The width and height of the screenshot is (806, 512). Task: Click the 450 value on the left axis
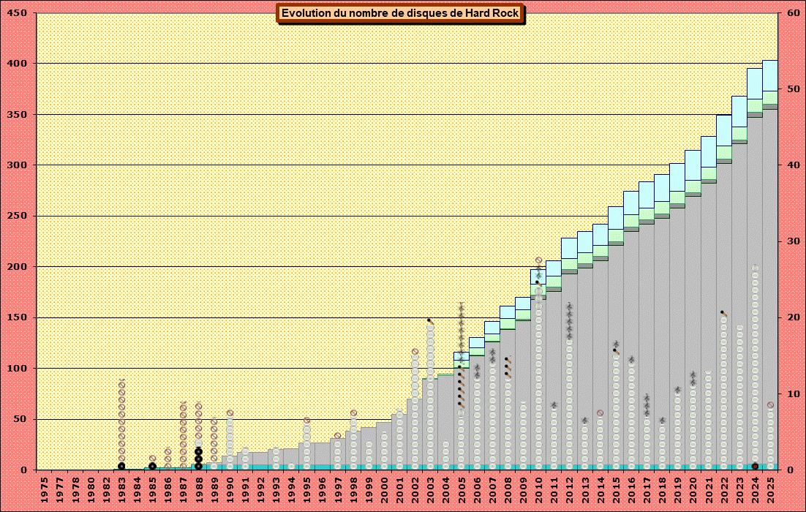pos(18,13)
